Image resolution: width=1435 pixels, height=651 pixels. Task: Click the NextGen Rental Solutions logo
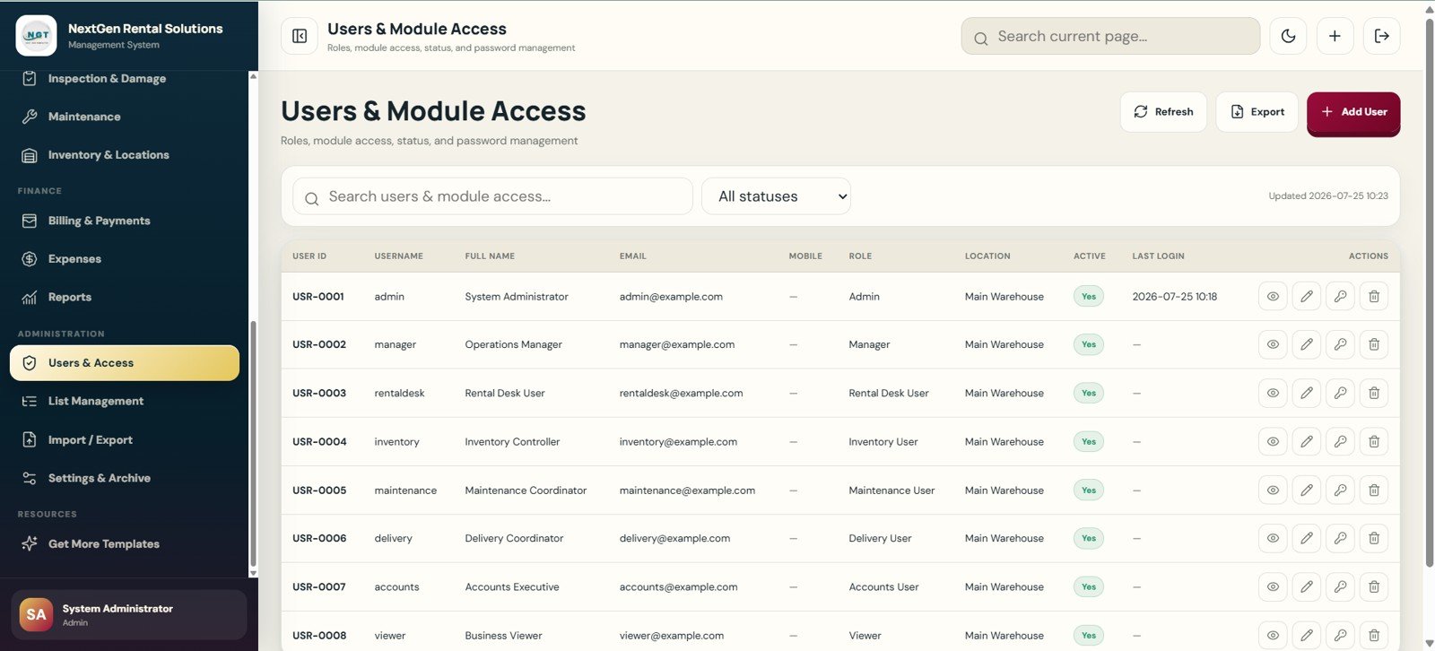click(37, 36)
